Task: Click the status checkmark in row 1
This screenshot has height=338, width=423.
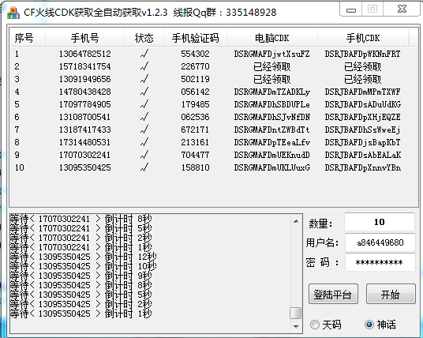Action: pos(144,54)
